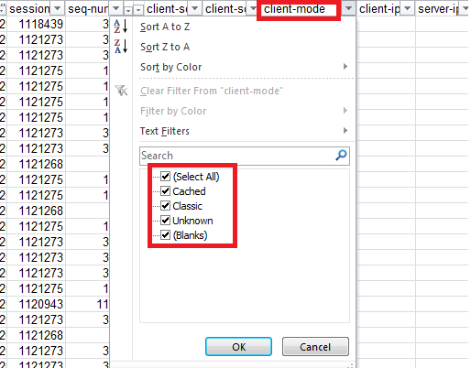Expand the client-ip column filter arrow

pyautogui.click(x=407, y=9)
